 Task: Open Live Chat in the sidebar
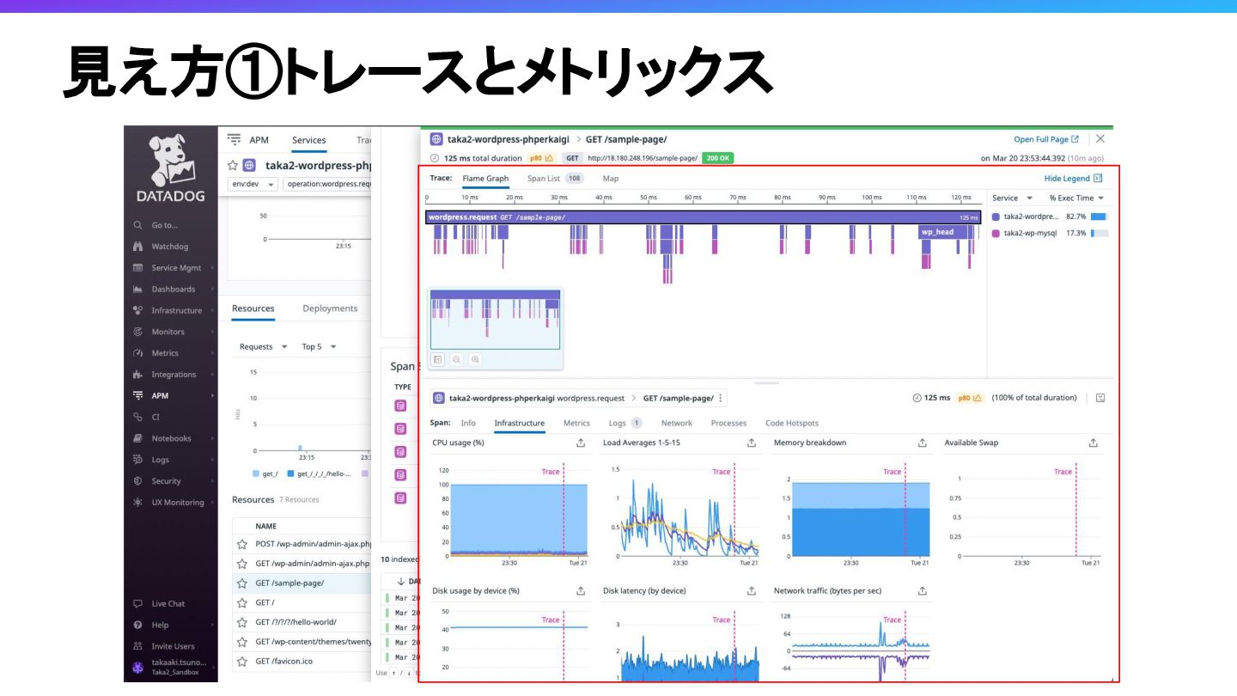click(168, 604)
